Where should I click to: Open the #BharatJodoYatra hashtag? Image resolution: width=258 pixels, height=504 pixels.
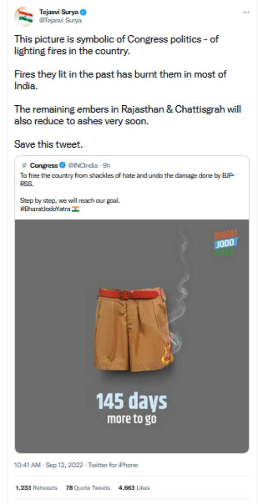click(45, 209)
